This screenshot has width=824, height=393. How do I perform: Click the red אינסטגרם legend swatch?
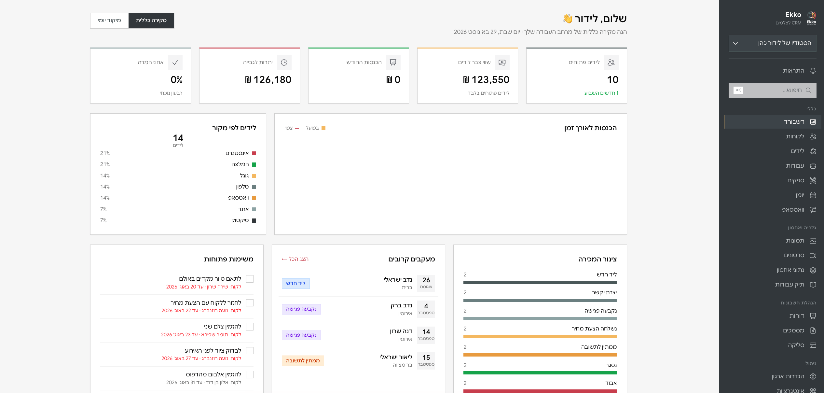pos(254,153)
